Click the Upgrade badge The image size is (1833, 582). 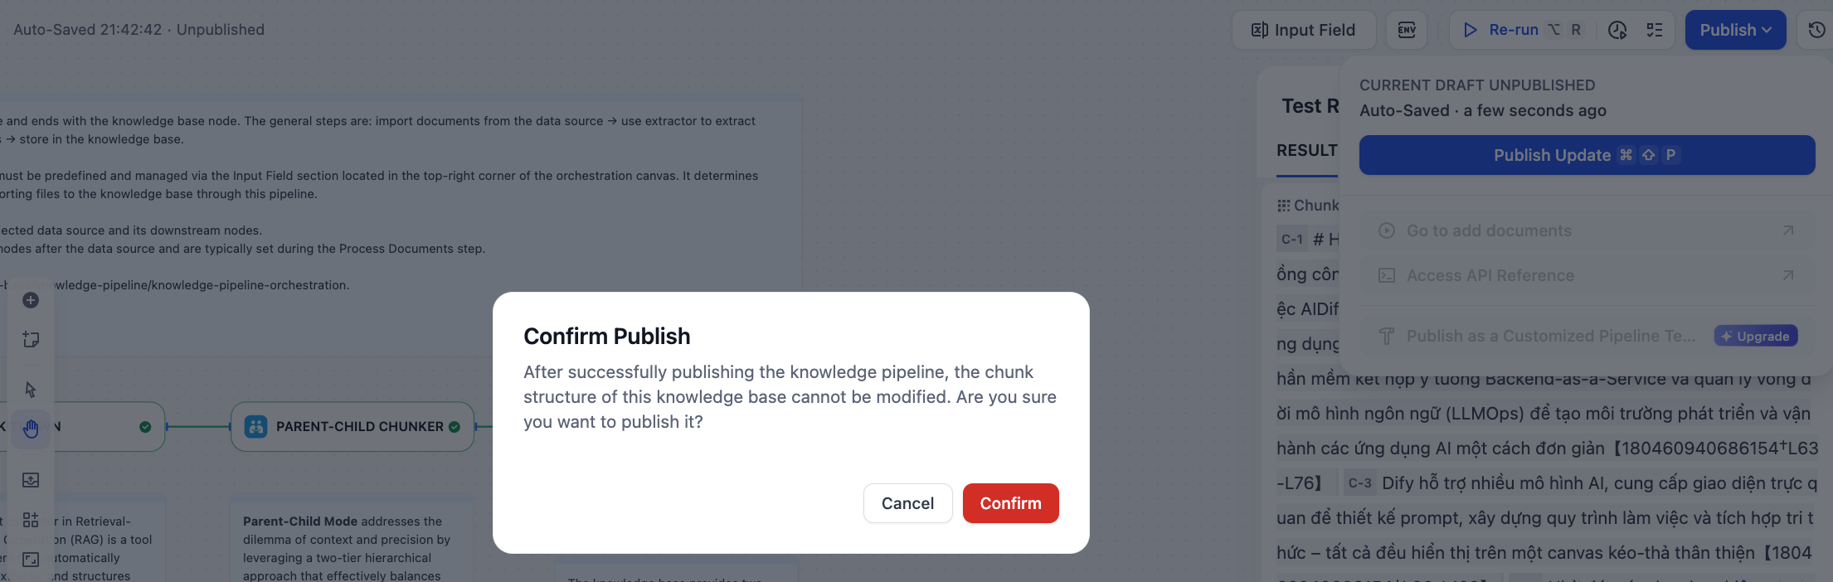[1756, 336]
